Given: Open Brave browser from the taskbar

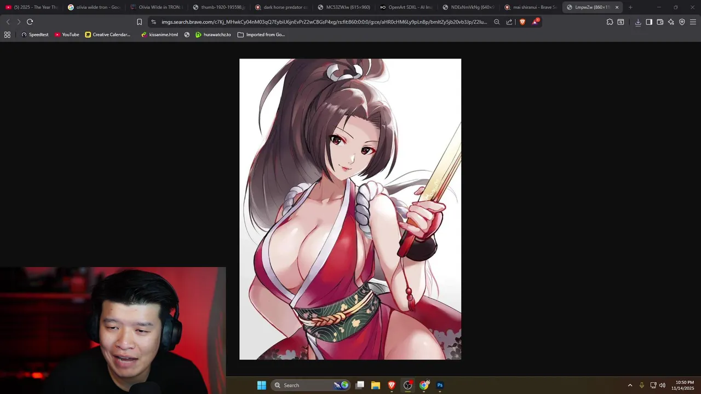Looking at the screenshot, I should click(392, 385).
